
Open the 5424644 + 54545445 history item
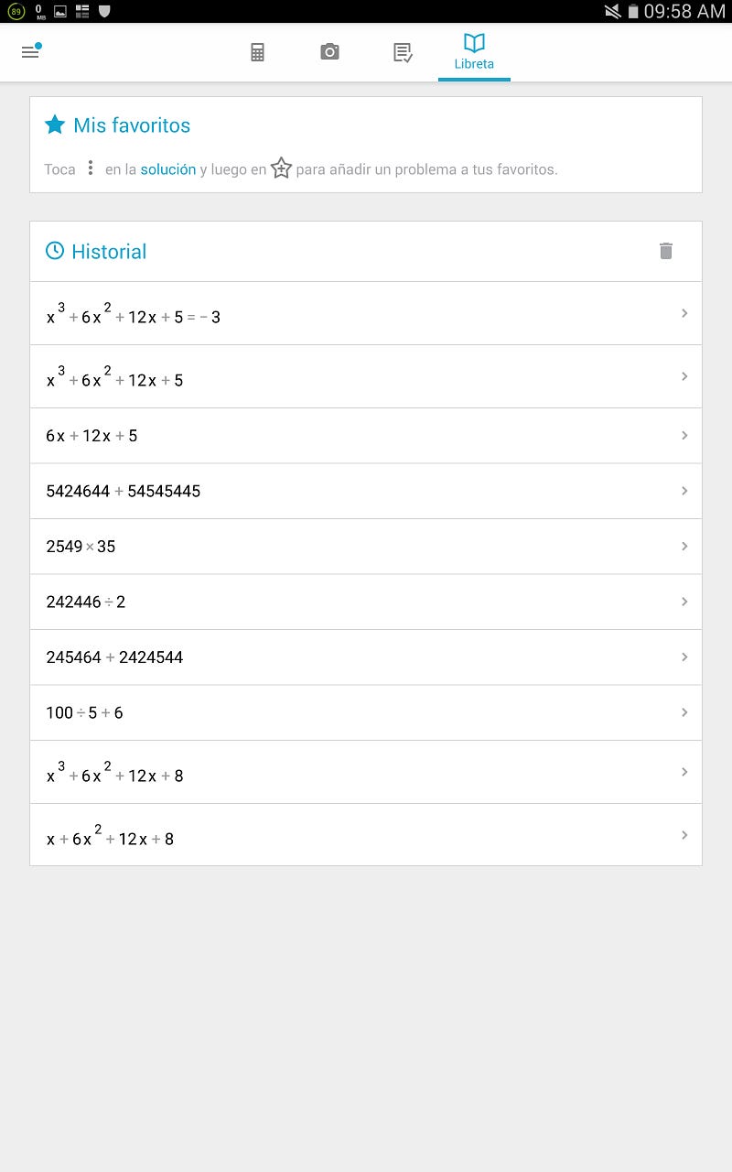click(x=366, y=491)
